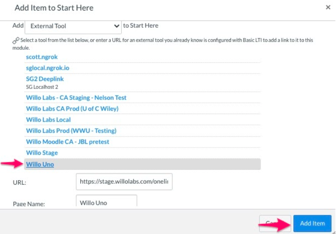Screen dimensions: 336x234
Task: Pick Willo Labs - CA Staging - Nelson Test
Action: (x=76, y=98)
